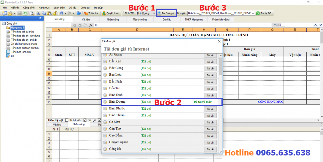
Task: Open the Công trình menu
Action: click(28, 7)
